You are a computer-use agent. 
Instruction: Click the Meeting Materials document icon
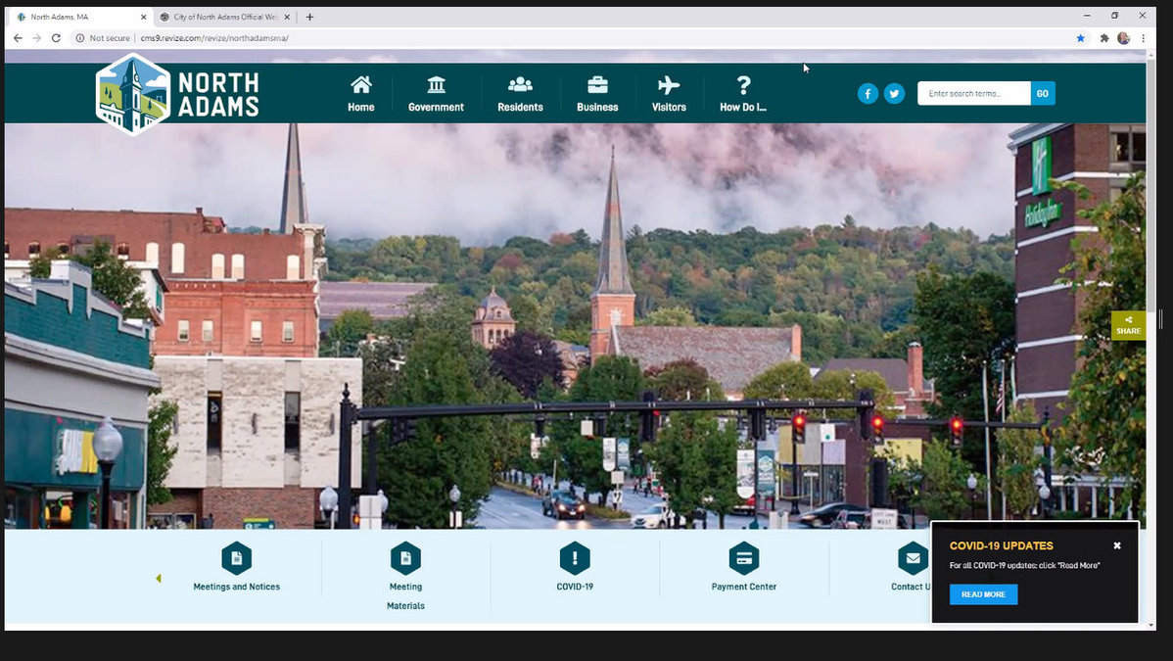(405, 558)
